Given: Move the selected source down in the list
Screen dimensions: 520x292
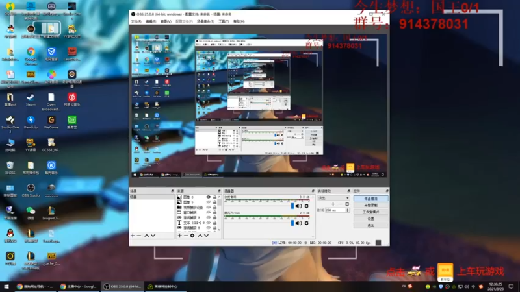Looking at the screenshot, I should (206, 236).
